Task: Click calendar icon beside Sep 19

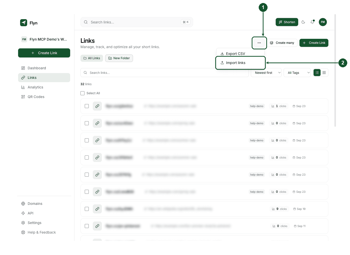Action: pyautogui.click(x=294, y=209)
